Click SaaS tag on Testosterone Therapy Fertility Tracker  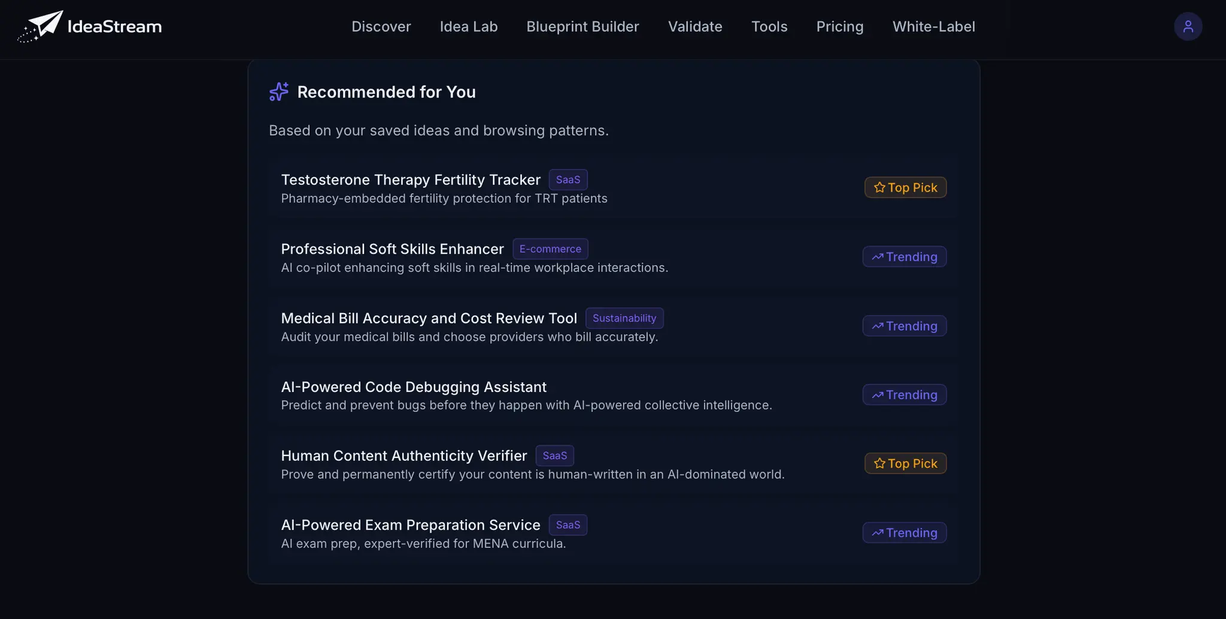coord(568,180)
